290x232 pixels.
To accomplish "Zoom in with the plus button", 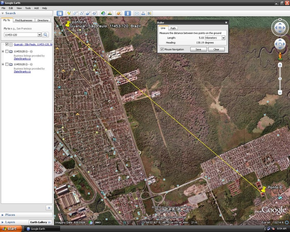I will (280, 65).
